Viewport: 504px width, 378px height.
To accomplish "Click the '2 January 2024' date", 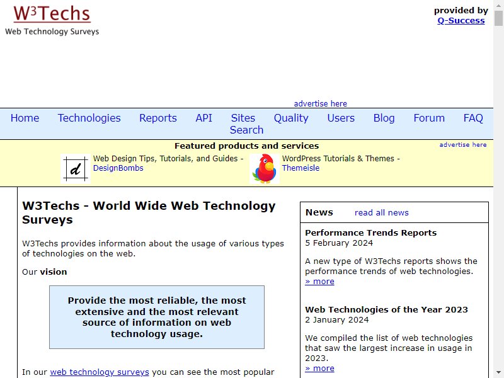I will point(336,319).
